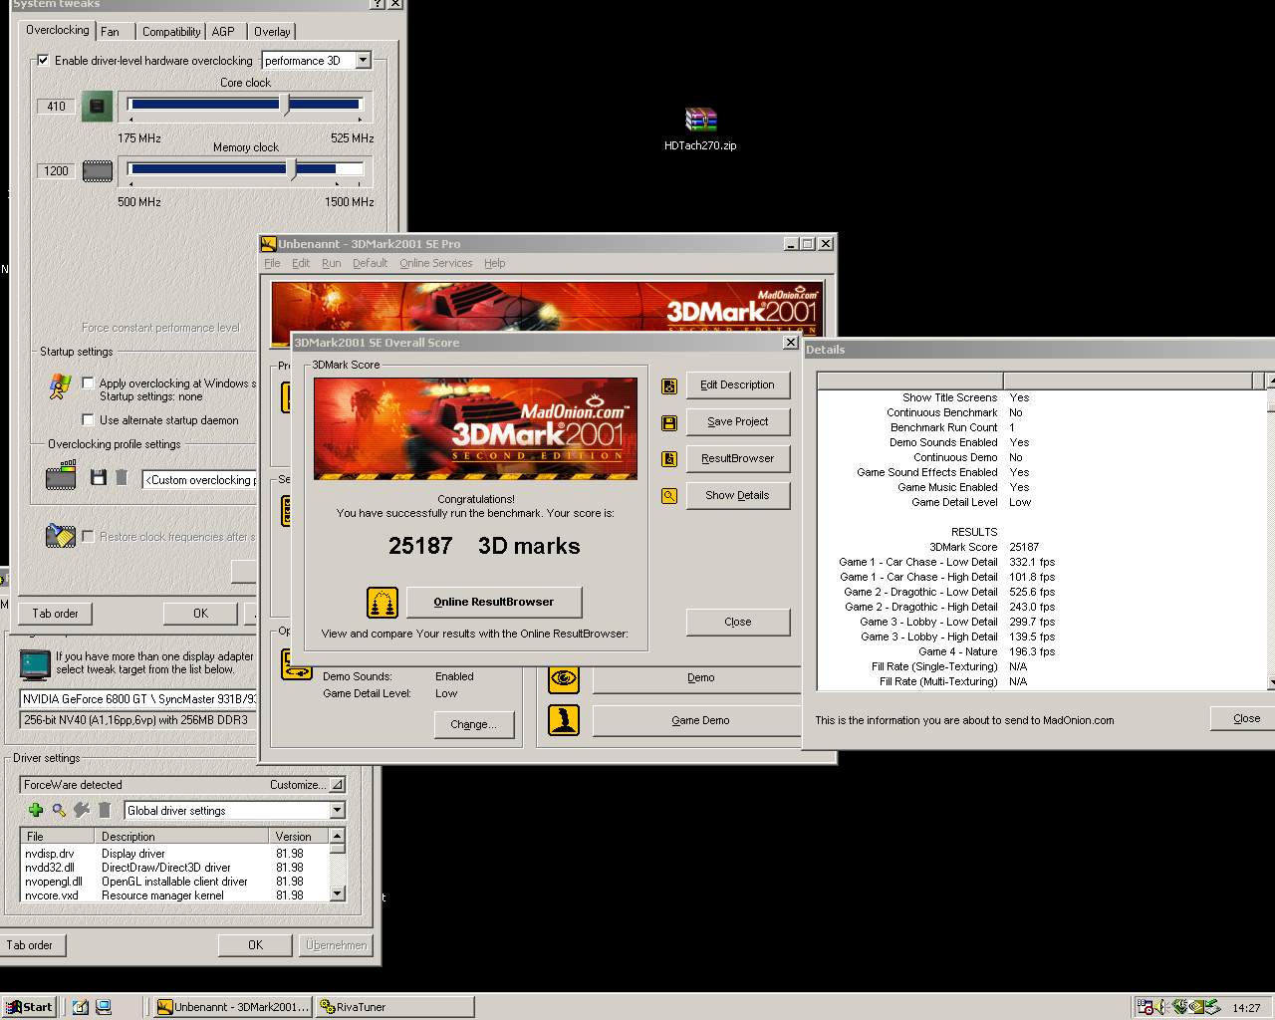Open the Global driver settings dropdown
Image resolution: width=1275 pixels, height=1020 pixels.
point(337,811)
